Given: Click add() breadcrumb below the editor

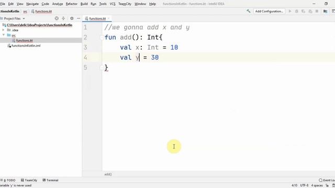Looking at the screenshot, I should [108, 174].
